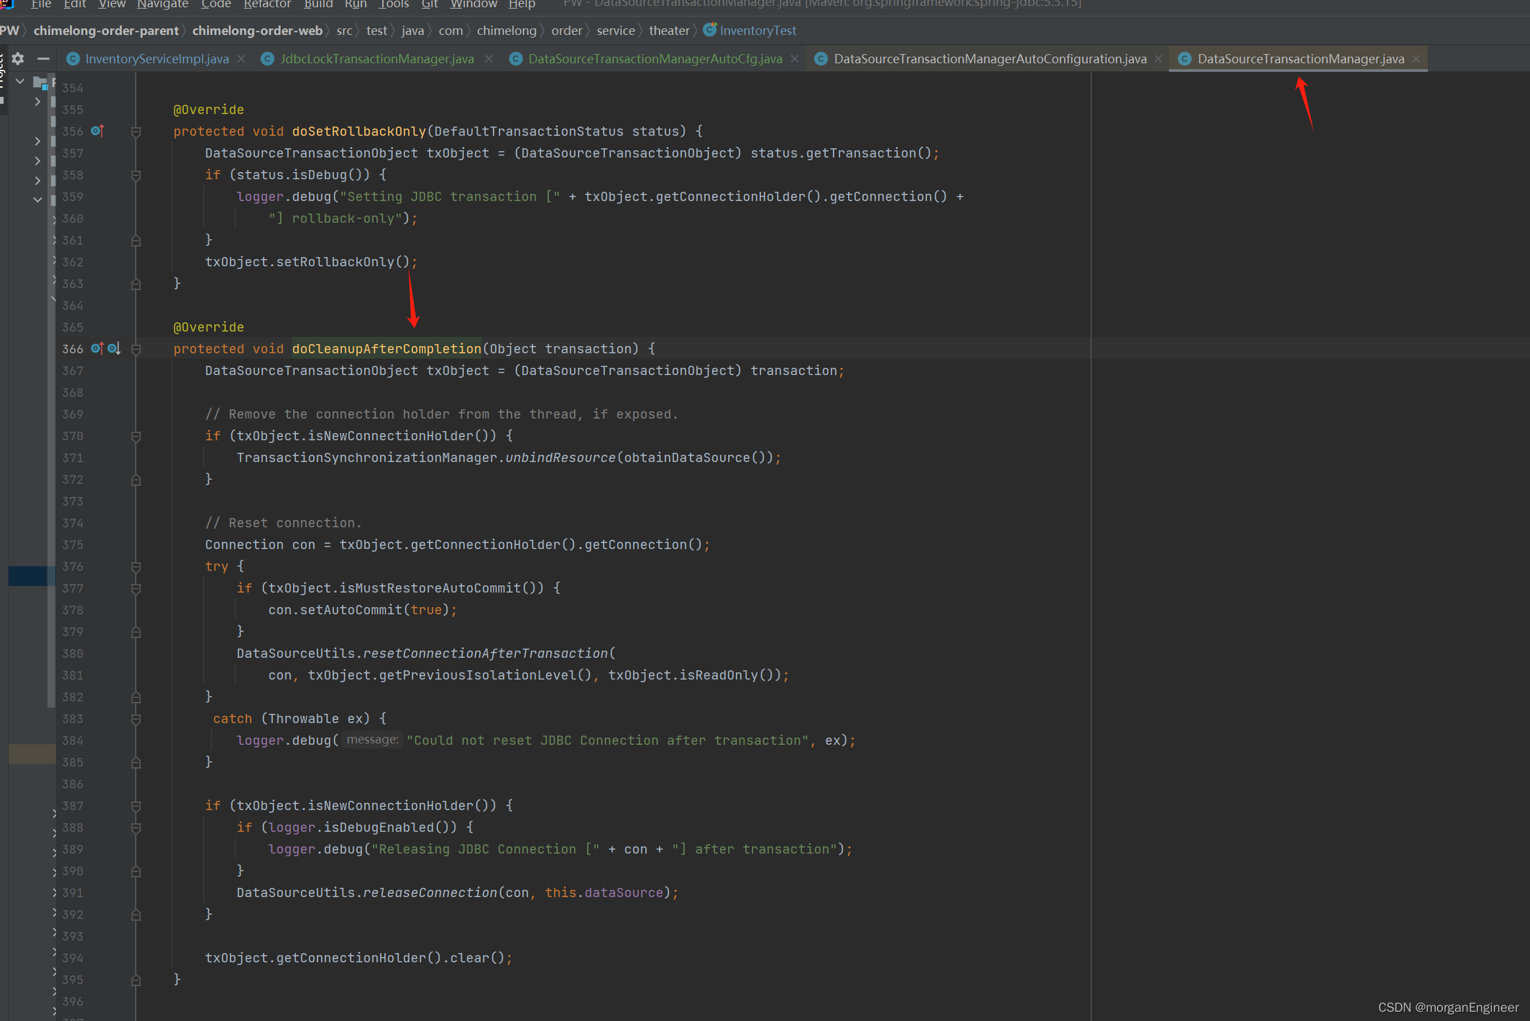Viewport: 1530px width, 1021px height.
Task: Open the Run menu
Action: (356, 5)
